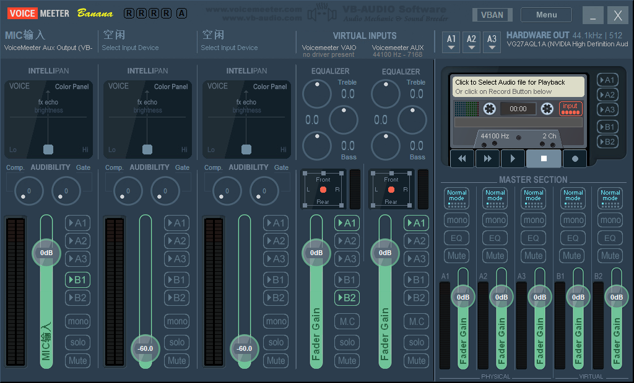The width and height of the screenshot is (634, 383).
Task: Click the Front/Rear panner for Voicemeeter VAIO
Action: [323, 188]
